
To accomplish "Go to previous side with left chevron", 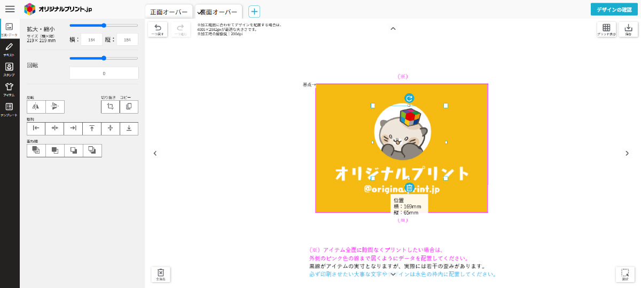I will (x=155, y=154).
